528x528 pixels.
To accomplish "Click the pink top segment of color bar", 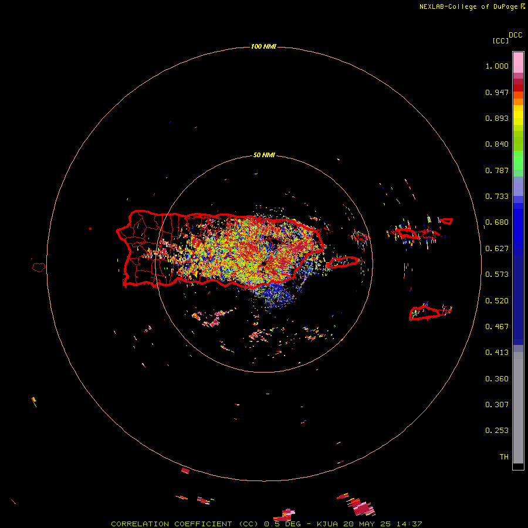I will tap(518, 62).
